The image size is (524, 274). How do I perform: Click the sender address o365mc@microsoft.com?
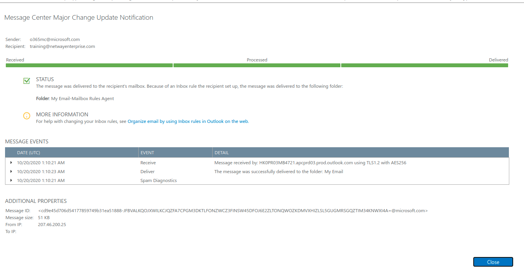coord(55,39)
